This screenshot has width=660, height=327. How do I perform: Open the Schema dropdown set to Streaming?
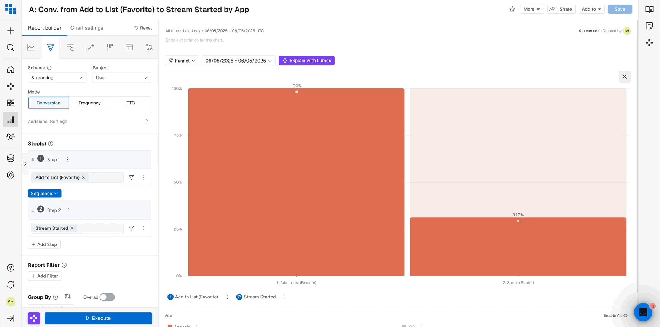pos(57,78)
